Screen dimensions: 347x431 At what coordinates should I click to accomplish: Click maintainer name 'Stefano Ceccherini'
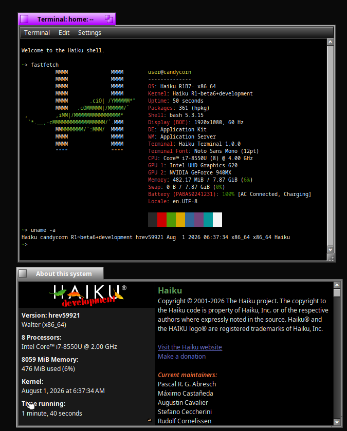click(185, 412)
